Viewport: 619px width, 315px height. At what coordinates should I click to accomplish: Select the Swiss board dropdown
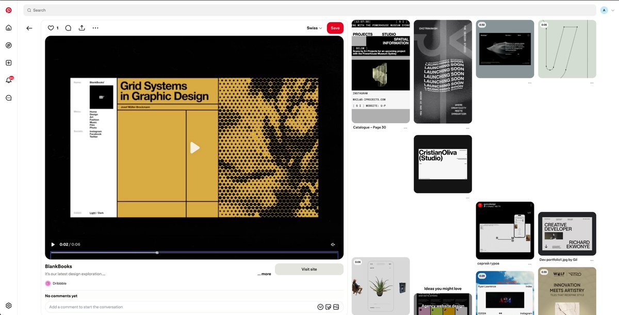coord(314,28)
